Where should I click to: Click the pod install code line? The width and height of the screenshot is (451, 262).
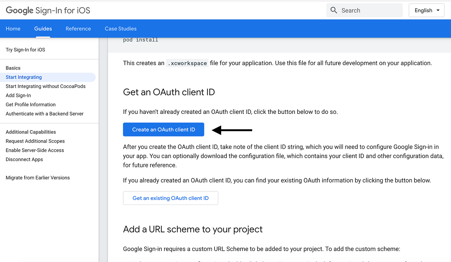click(x=140, y=40)
